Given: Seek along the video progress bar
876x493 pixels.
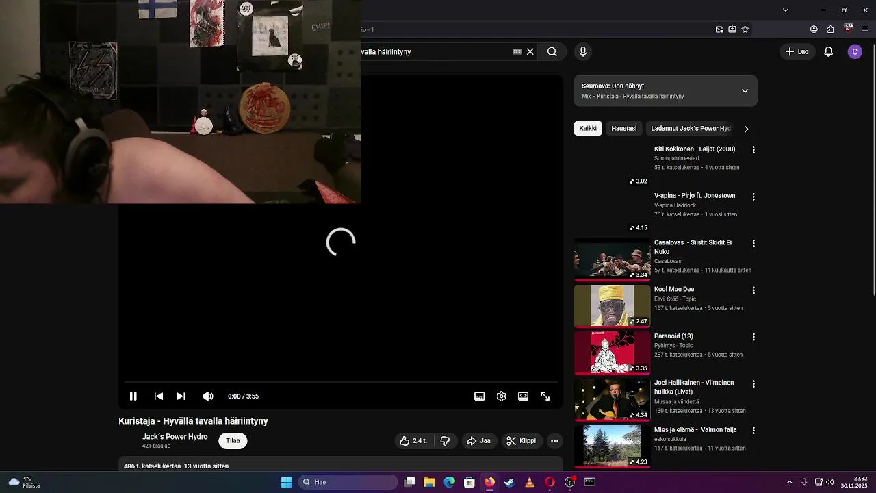Looking at the screenshot, I should [341, 382].
